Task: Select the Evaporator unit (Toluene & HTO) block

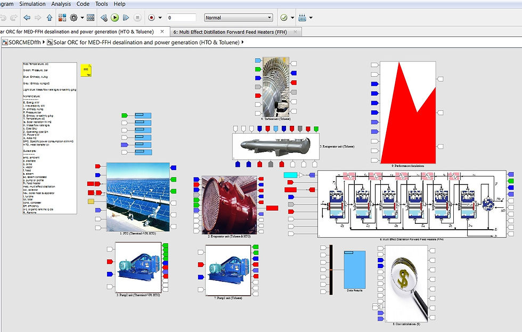Action: (229, 205)
